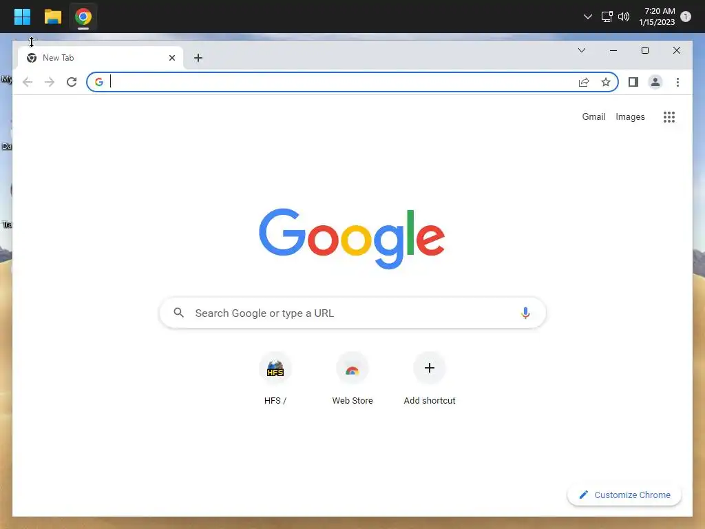The height and width of the screenshot is (529, 705).
Task: Start voice search with the microphone
Action: coord(525,313)
